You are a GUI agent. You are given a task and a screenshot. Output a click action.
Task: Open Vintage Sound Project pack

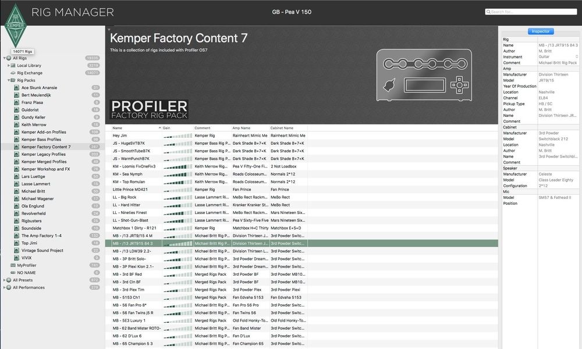[52, 251]
